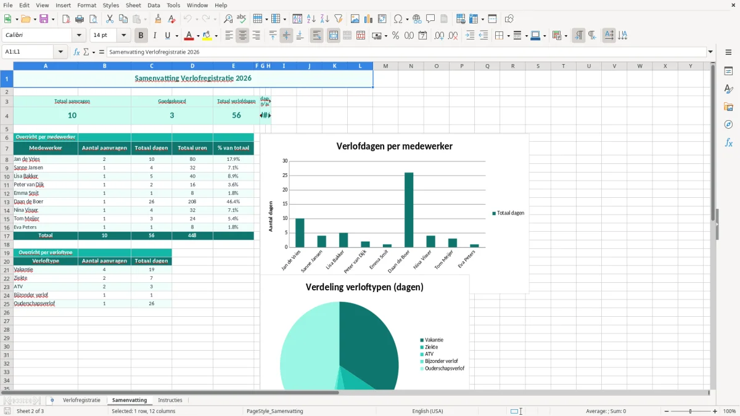This screenshot has width=740, height=416.
Task: Expand Underline style dropdown arrow
Action: tap(176, 36)
